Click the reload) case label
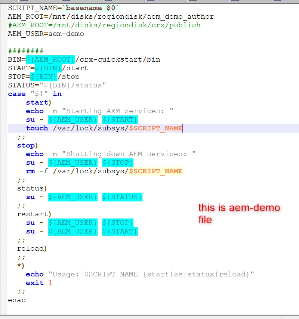 pyautogui.click(x=32, y=249)
